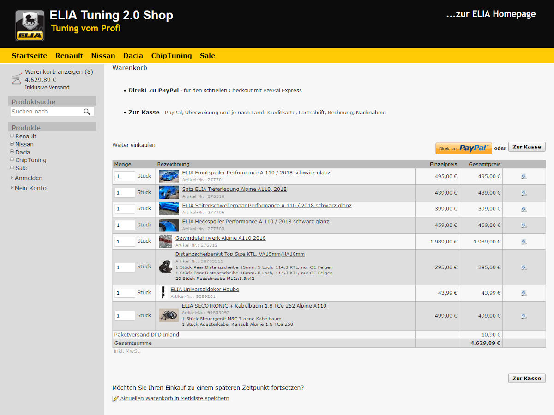Viewport: 554px width, 415px height.
Task: Open Sale in the yellow navigation bar
Action: tap(208, 56)
